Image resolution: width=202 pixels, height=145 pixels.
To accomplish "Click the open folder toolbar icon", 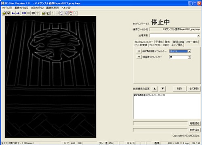I will (4, 13).
